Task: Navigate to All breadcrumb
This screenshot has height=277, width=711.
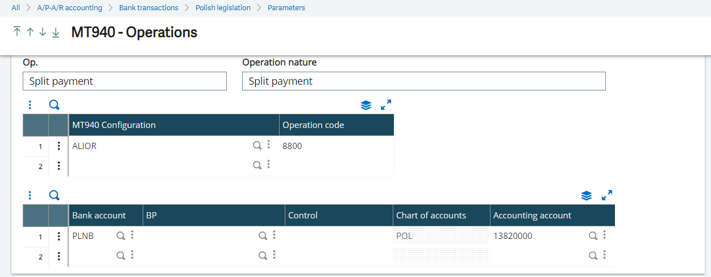Action: [16, 8]
